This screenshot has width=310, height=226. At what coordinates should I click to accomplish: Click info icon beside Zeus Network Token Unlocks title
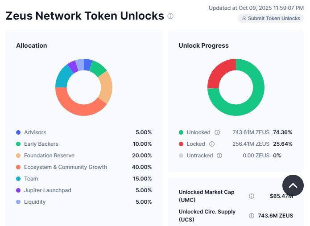point(170,16)
